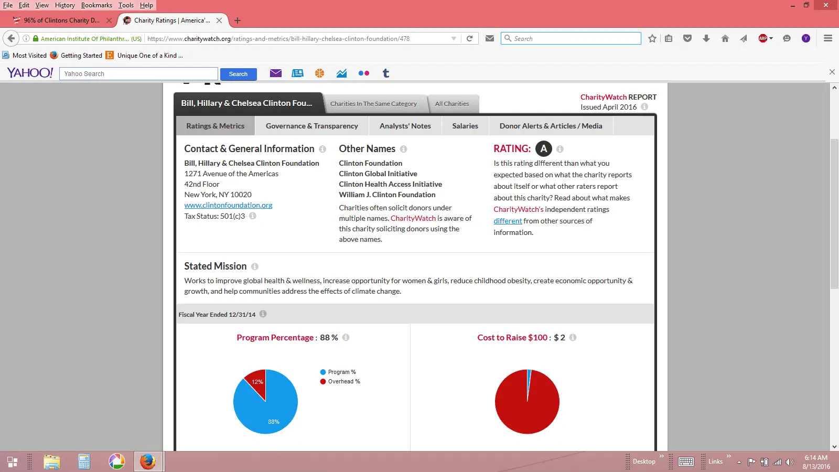Click the blue Yahoo Search button
The image size is (839, 472).
tap(238, 74)
